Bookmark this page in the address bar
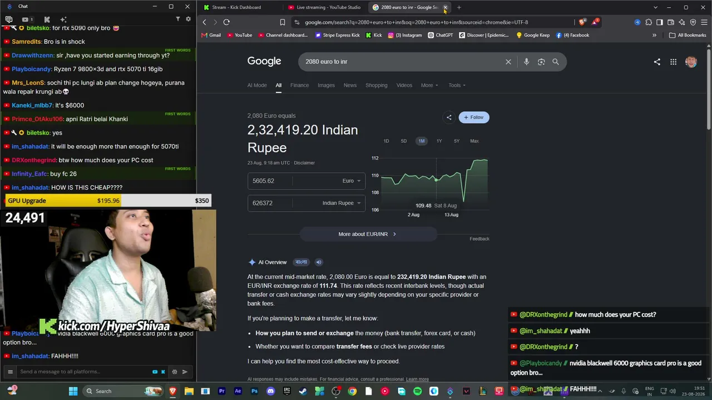 click(x=283, y=22)
